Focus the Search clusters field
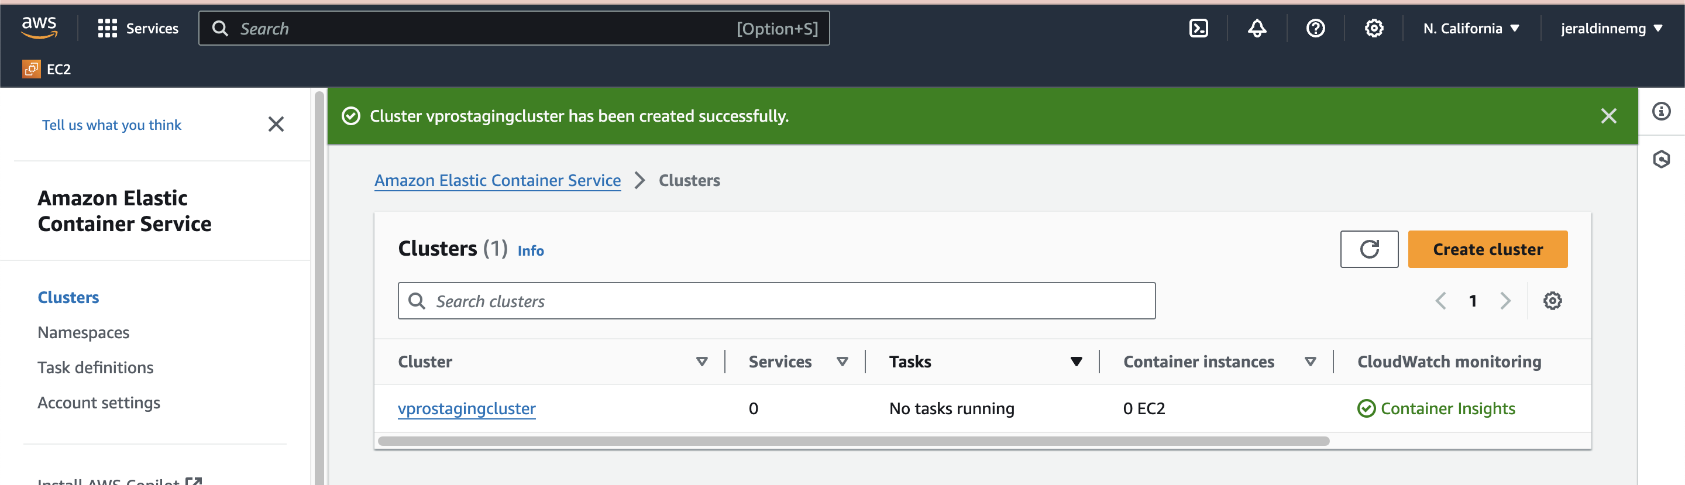Screen dimensions: 1685x485 tap(776, 301)
